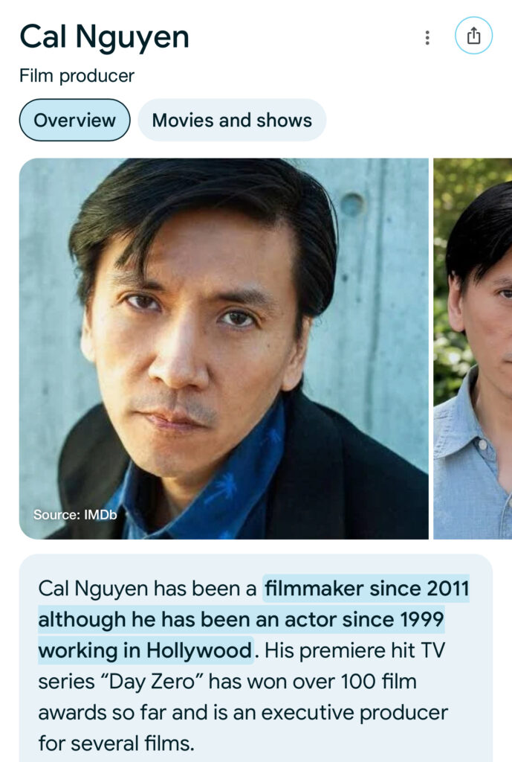
Task: Click highlighted phrase actor since 1999
Action: [364, 620]
